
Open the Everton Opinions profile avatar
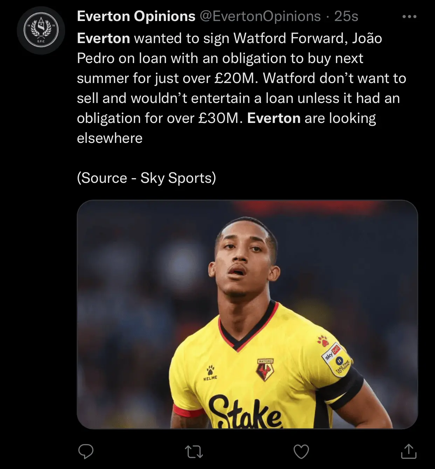pos(41,30)
